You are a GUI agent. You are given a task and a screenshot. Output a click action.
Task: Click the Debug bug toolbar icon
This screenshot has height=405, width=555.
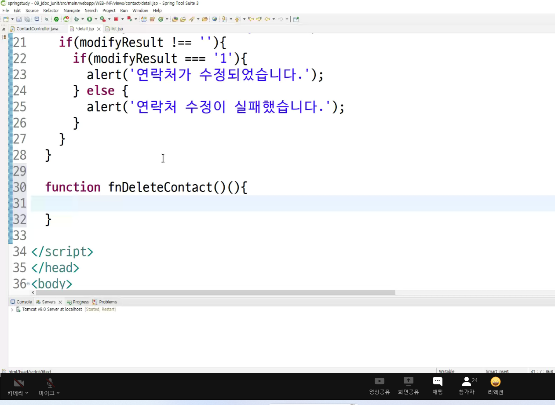[77, 19]
